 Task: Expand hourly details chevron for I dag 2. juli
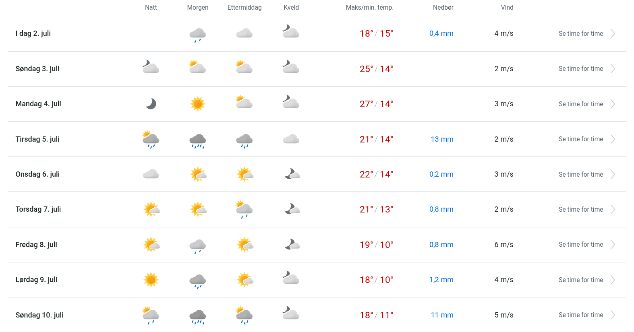[x=613, y=34]
